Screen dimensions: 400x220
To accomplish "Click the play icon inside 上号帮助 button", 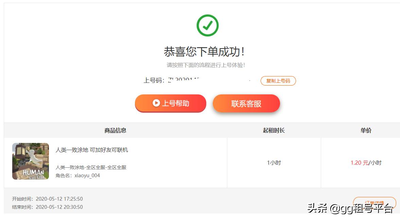I will point(156,103).
